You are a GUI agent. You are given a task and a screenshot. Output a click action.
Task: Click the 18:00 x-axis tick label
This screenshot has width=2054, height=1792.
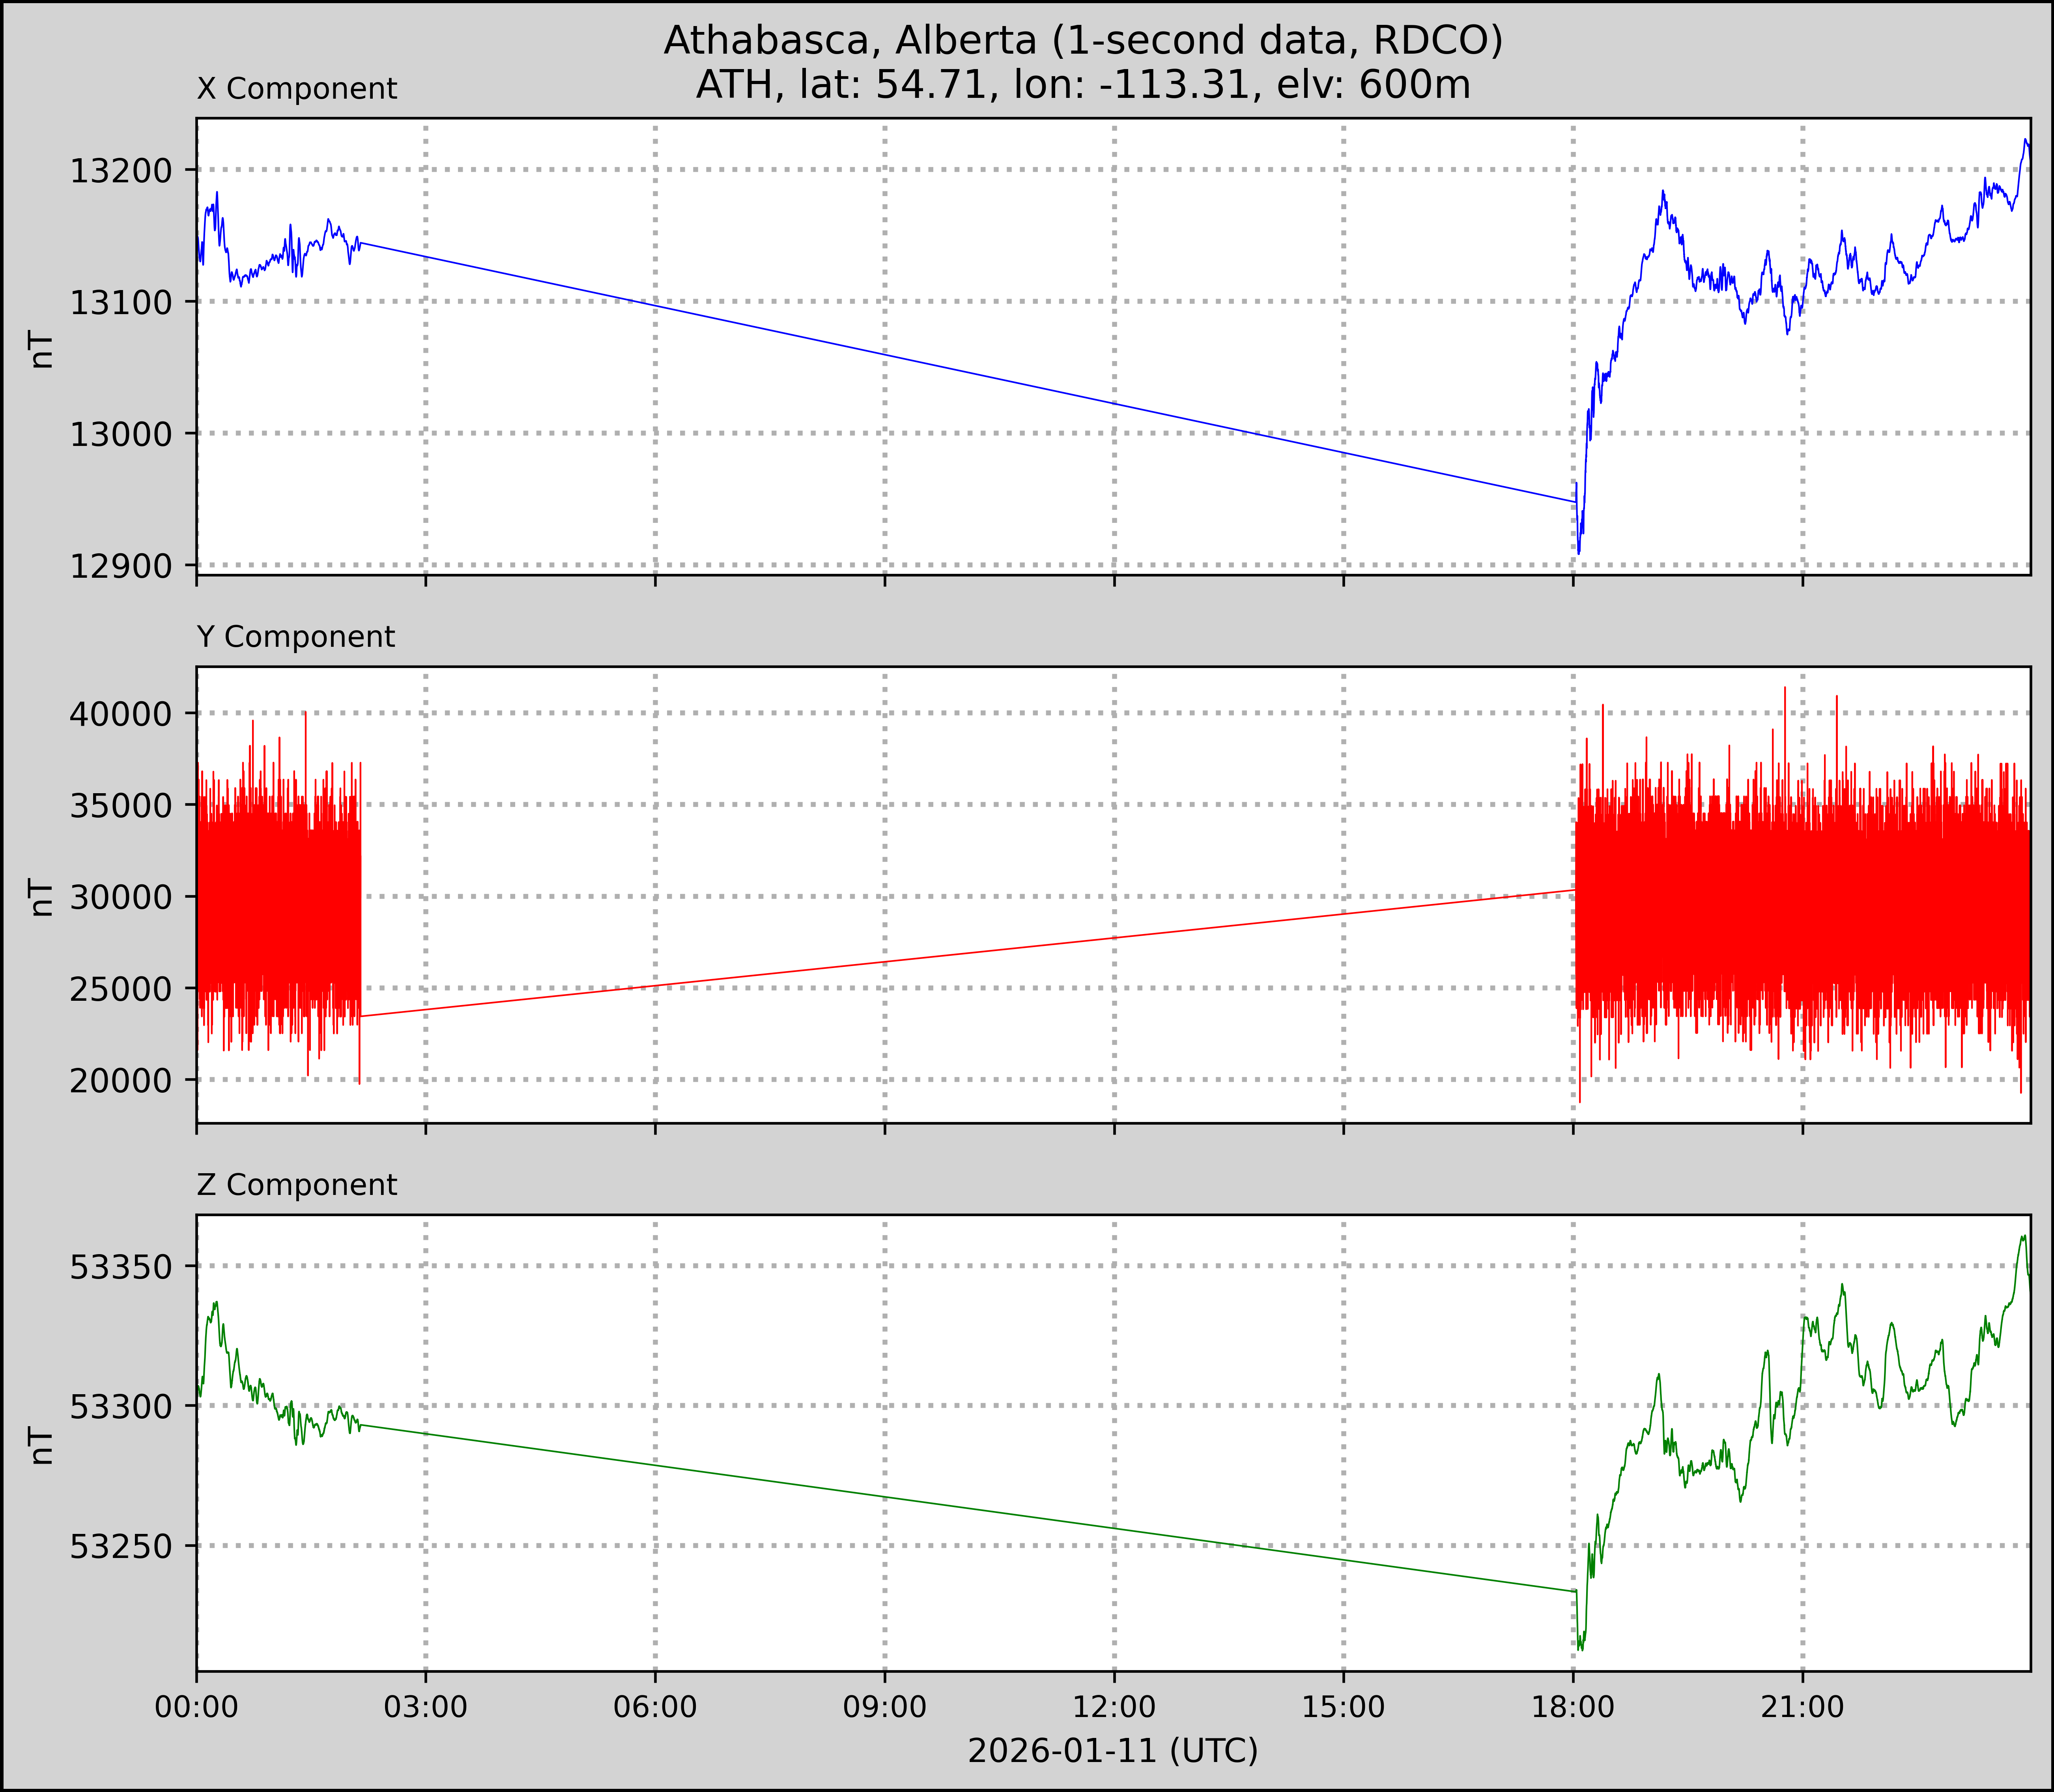[1573, 1706]
